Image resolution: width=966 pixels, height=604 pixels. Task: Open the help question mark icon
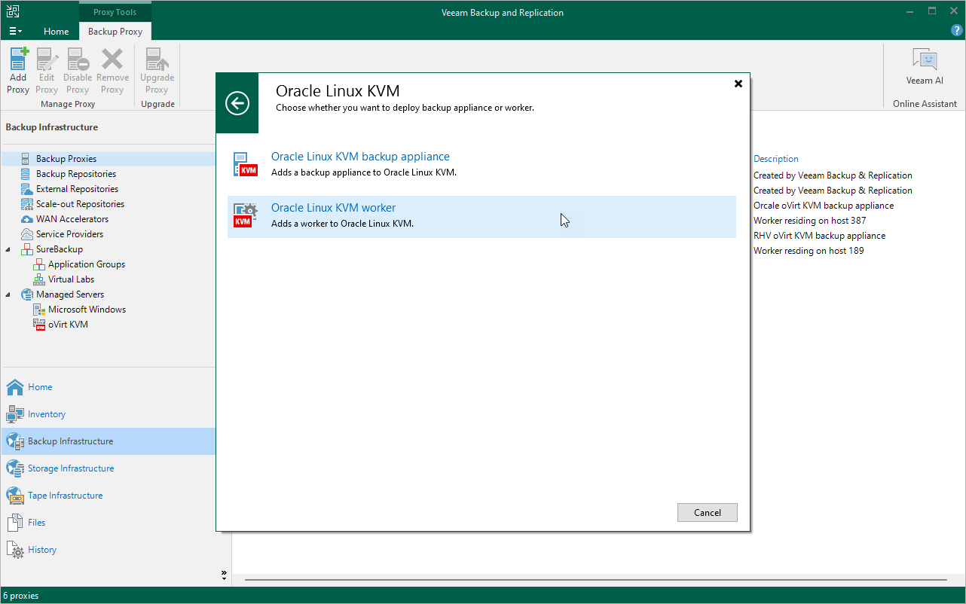point(957,31)
